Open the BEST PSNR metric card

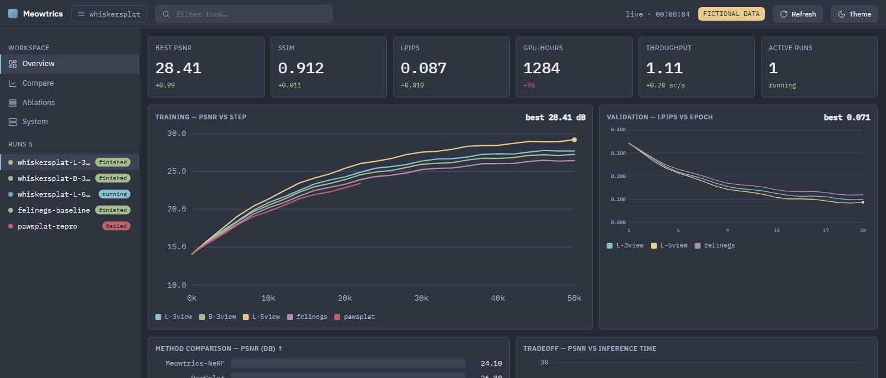click(206, 67)
